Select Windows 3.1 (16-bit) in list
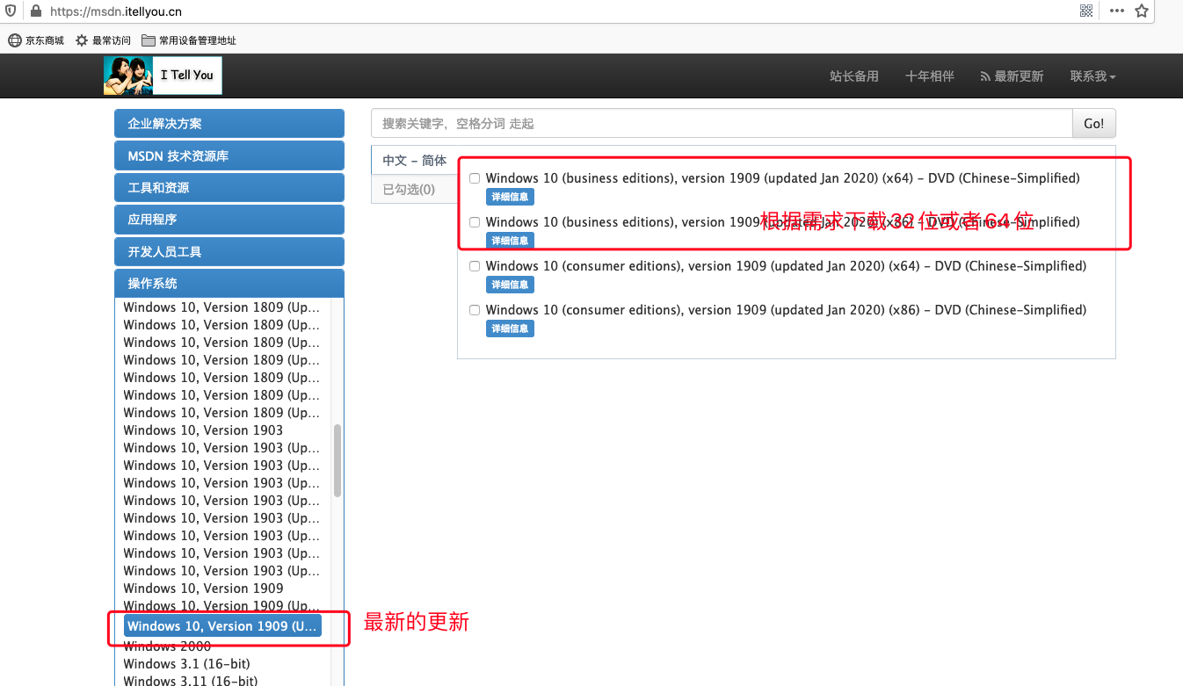The height and width of the screenshot is (686, 1183). tap(186, 664)
